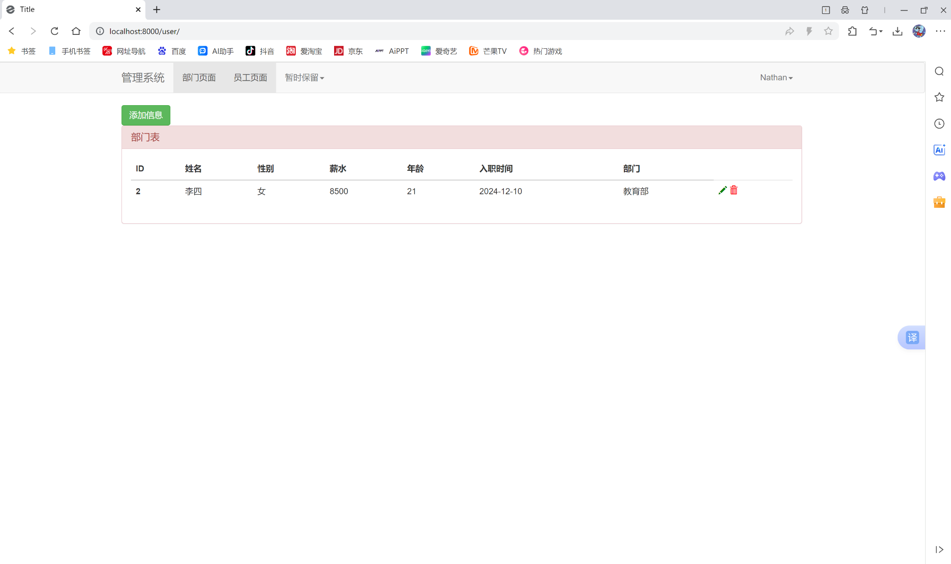Click the site info icon in address bar

tap(100, 31)
